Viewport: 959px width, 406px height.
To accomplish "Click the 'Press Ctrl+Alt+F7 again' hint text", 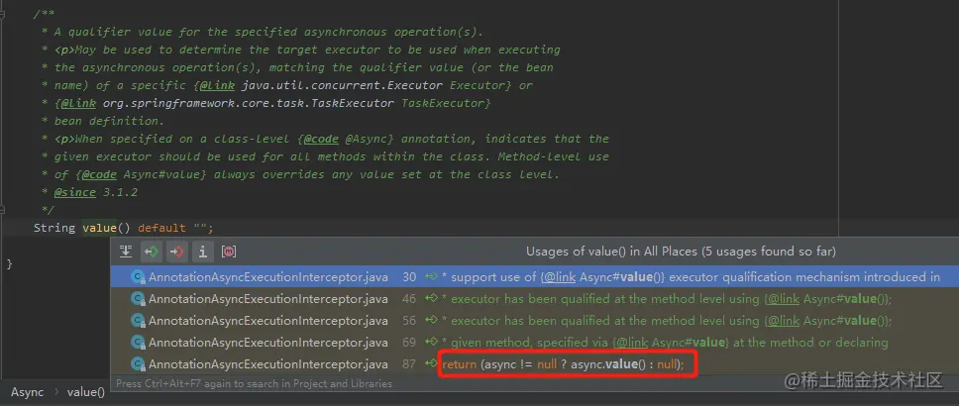I will point(254,384).
